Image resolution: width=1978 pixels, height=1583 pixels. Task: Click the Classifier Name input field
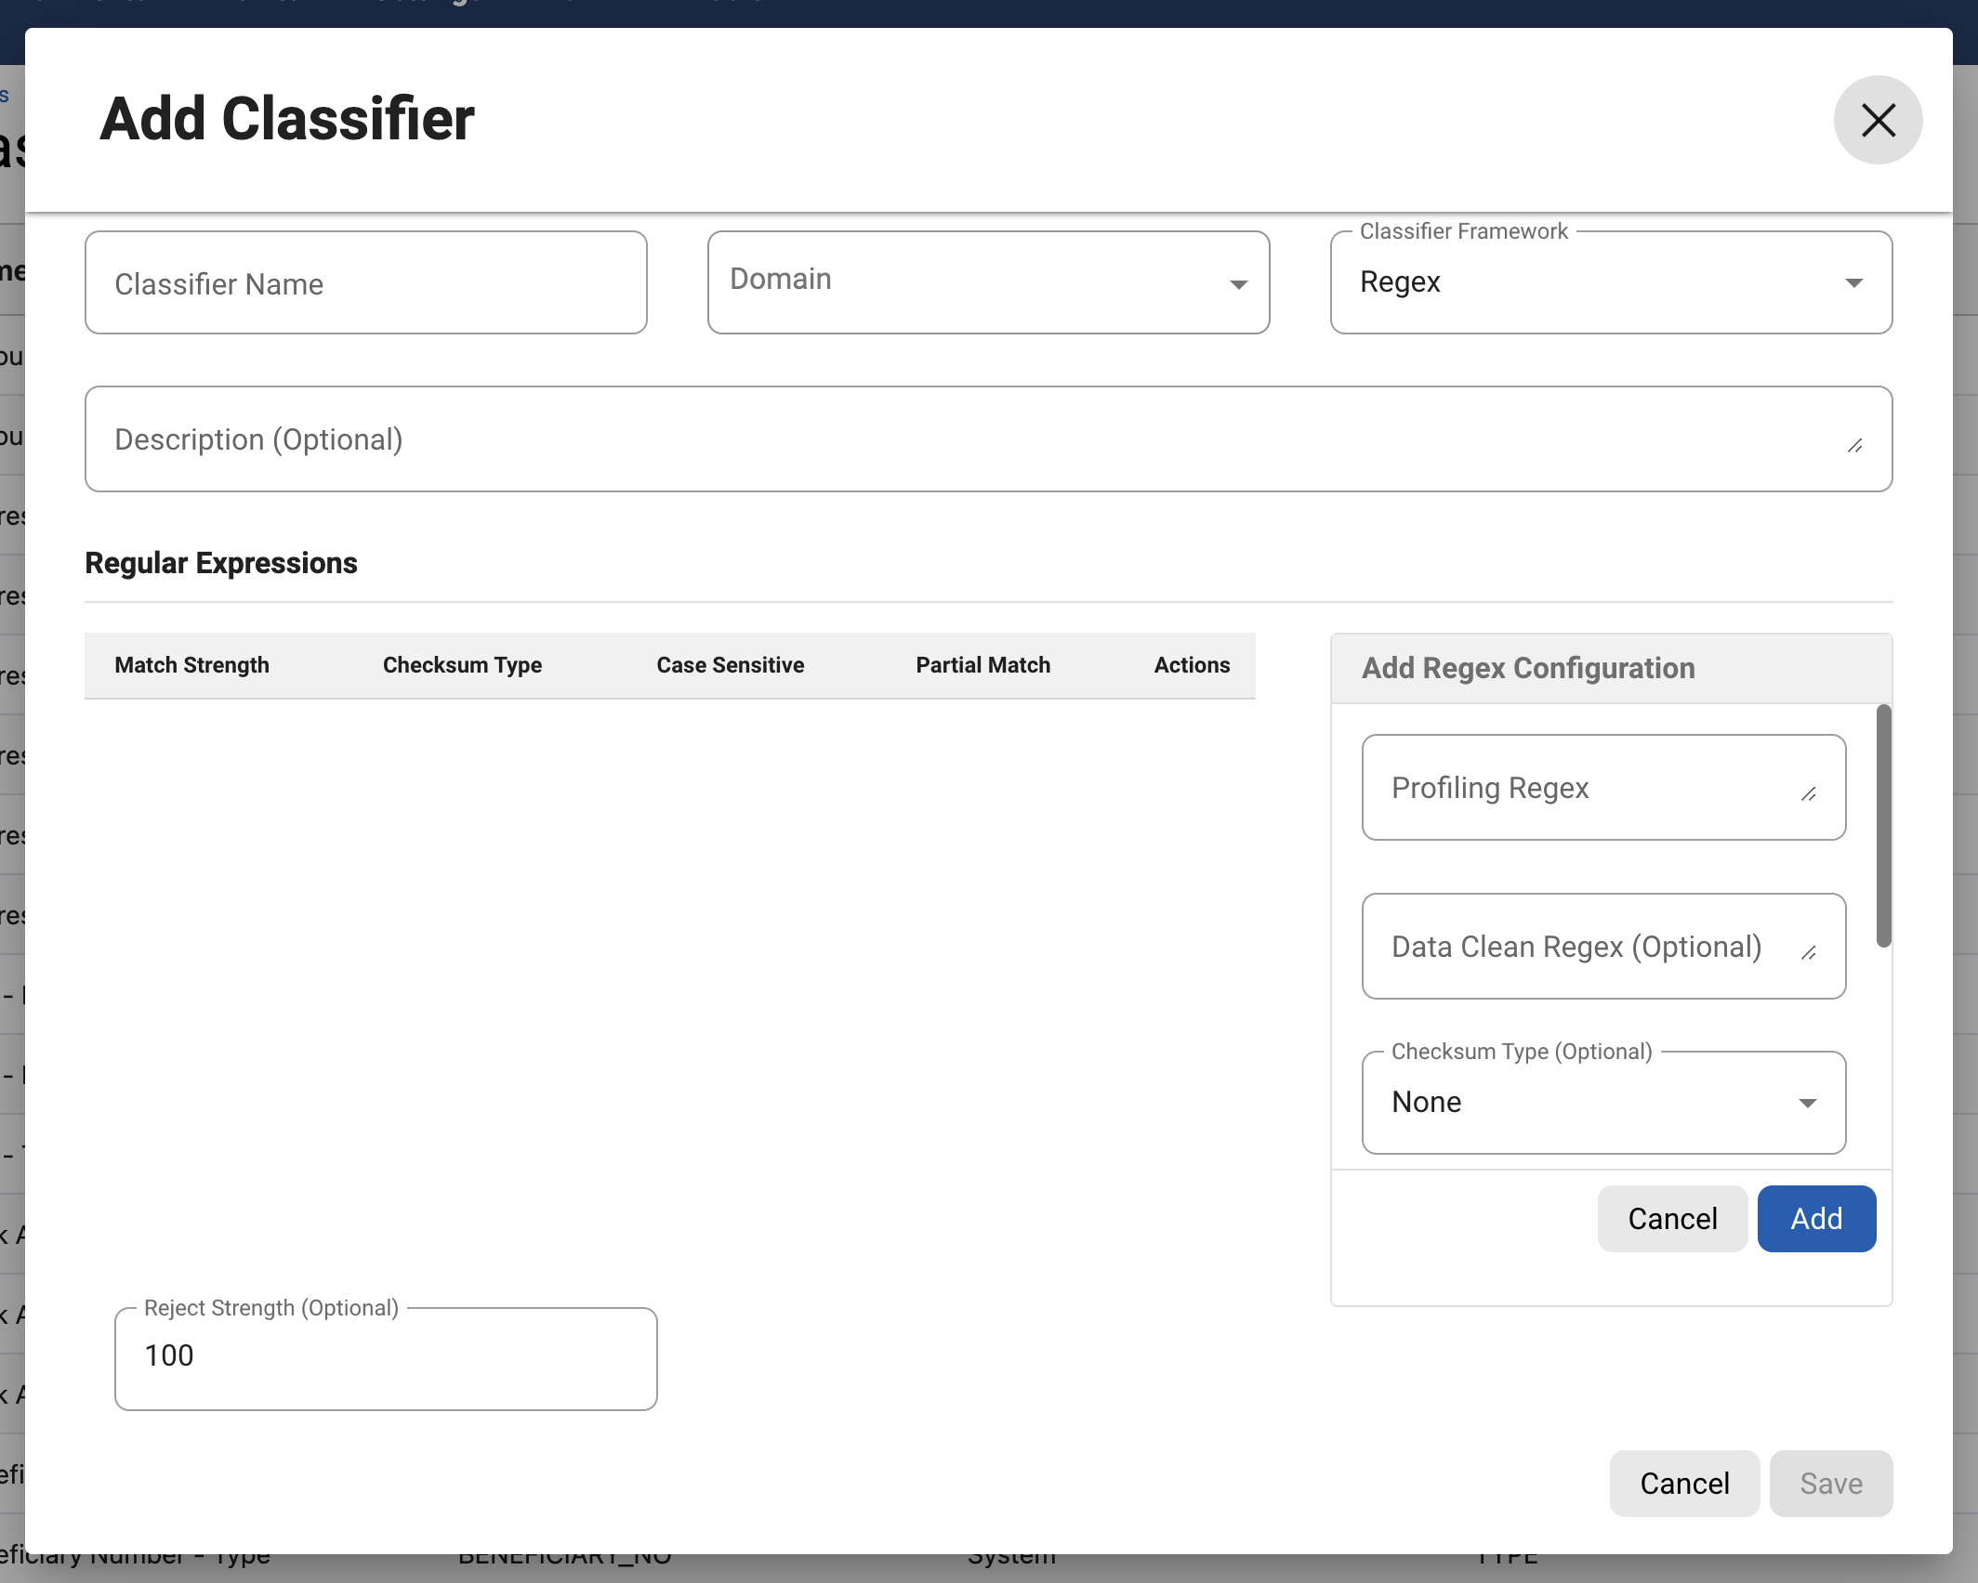pos(365,282)
